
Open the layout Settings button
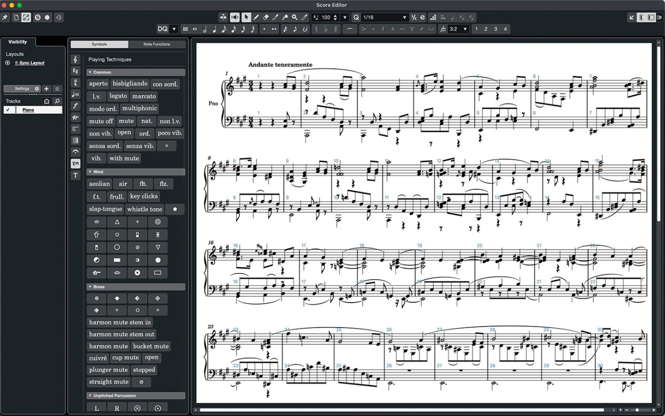pos(22,88)
